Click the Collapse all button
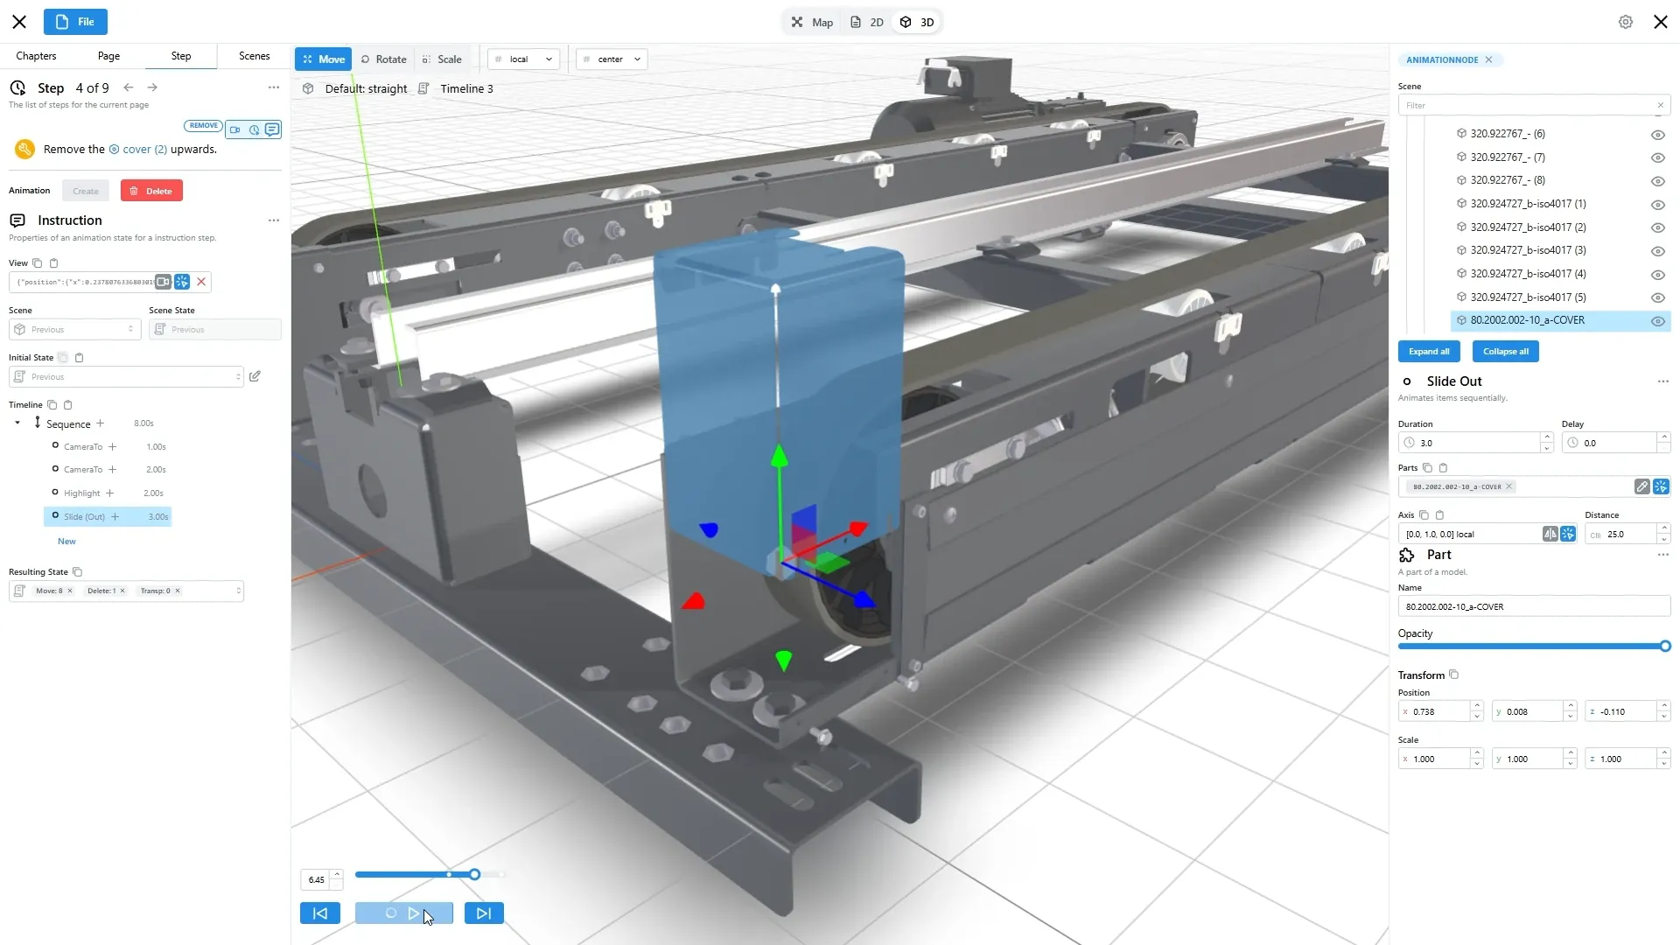1680x945 pixels. pos(1505,352)
